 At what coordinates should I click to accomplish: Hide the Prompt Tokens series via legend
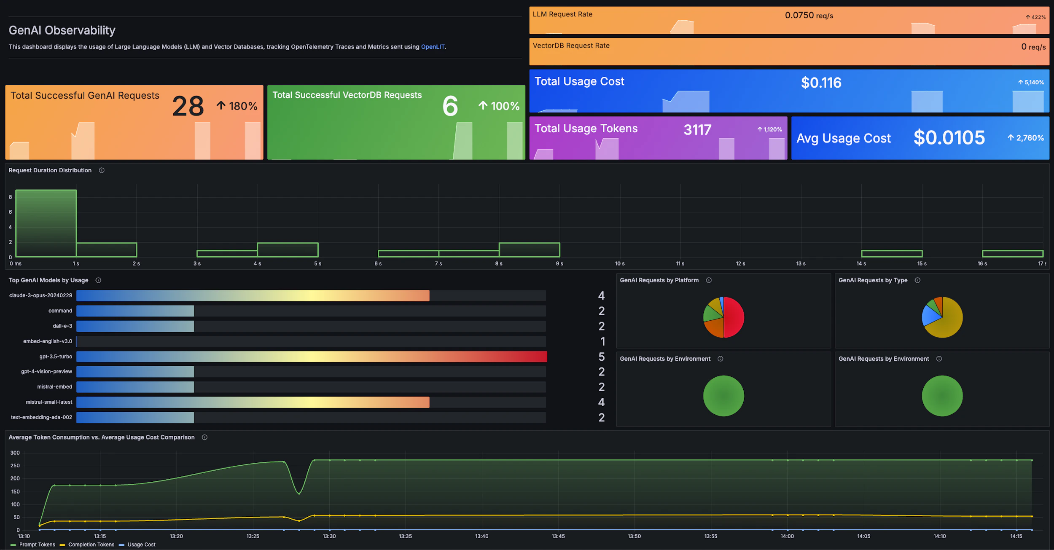pos(37,545)
